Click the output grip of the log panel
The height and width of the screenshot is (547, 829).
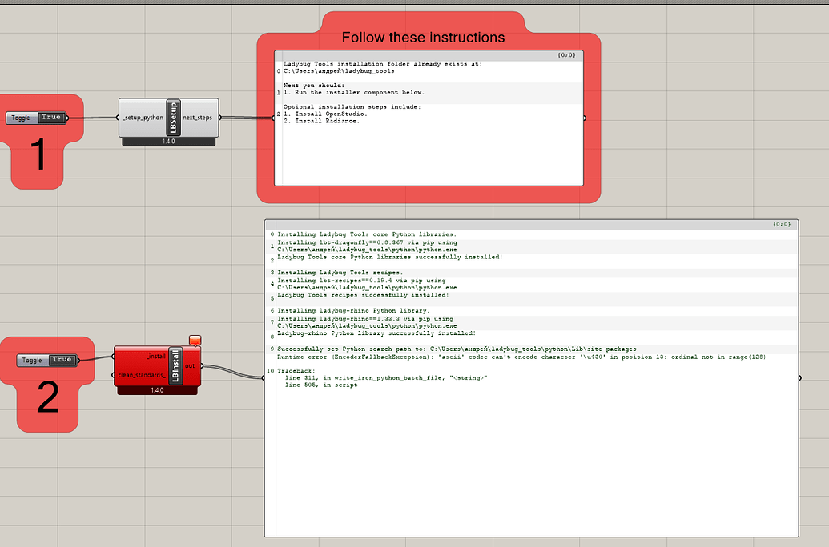[799, 376]
